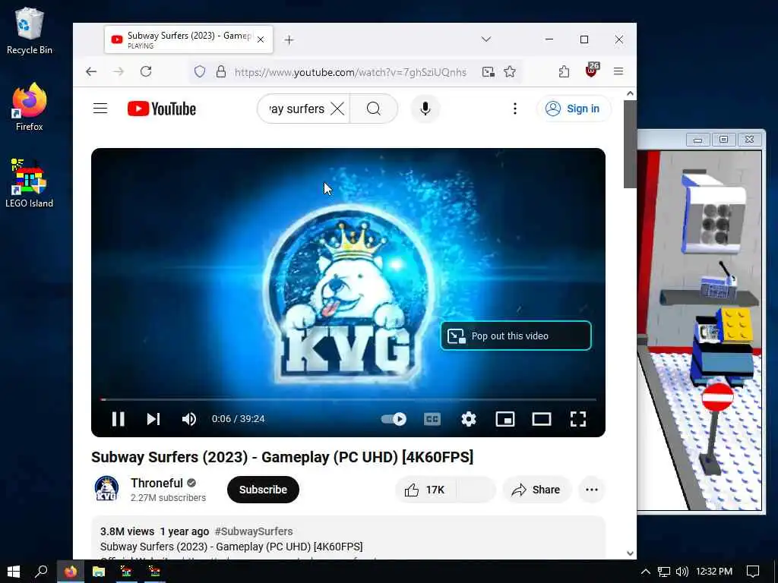Like the video (17K)
The height and width of the screenshot is (583, 778).
coord(425,490)
